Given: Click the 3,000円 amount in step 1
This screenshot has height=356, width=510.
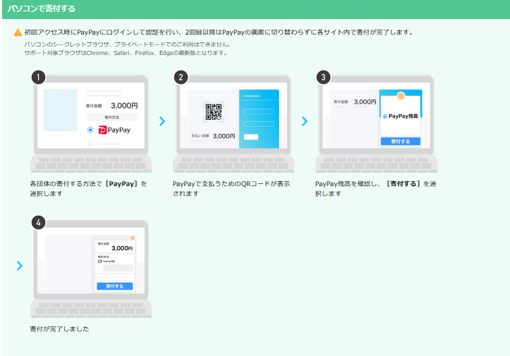Looking at the screenshot, I should tap(124, 106).
